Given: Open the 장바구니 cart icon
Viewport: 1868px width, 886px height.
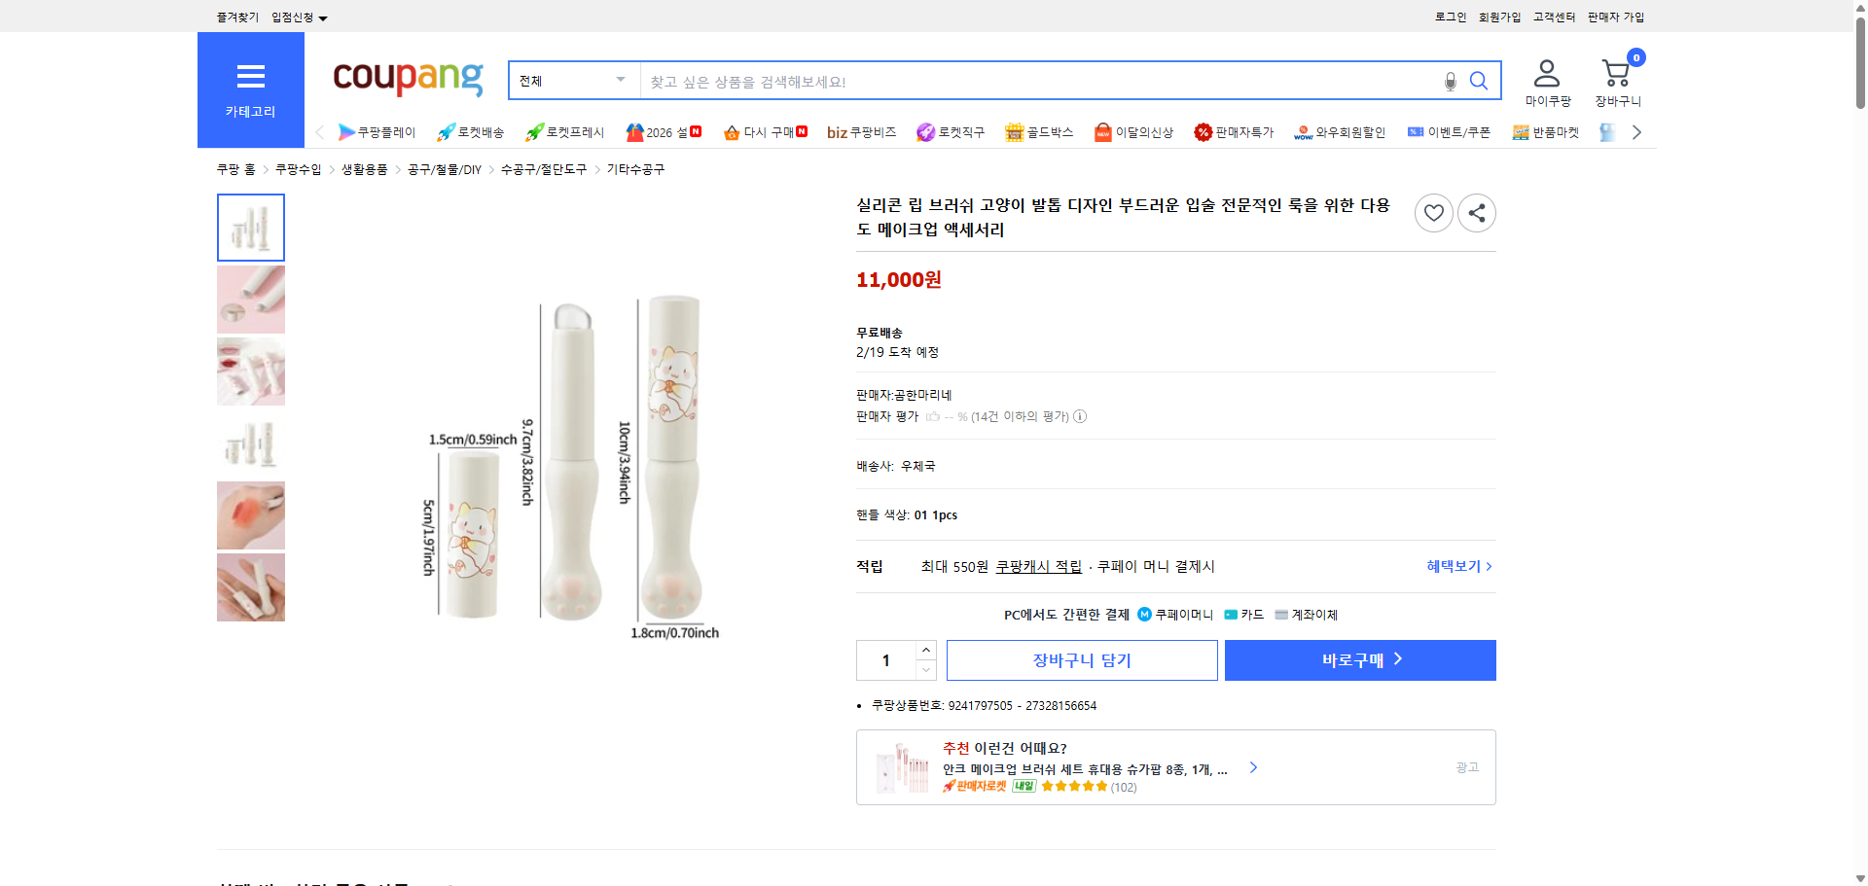Looking at the screenshot, I should pos(1616,73).
